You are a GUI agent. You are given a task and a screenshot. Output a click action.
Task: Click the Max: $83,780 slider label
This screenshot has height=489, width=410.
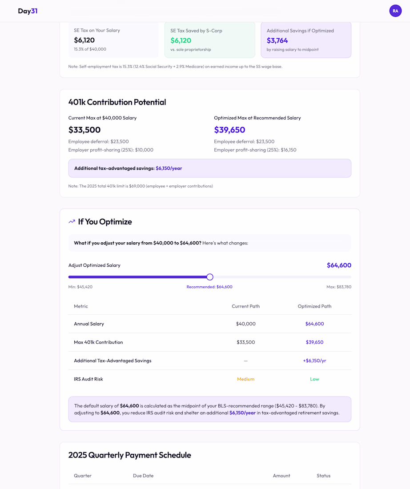(x=339, y=287)
